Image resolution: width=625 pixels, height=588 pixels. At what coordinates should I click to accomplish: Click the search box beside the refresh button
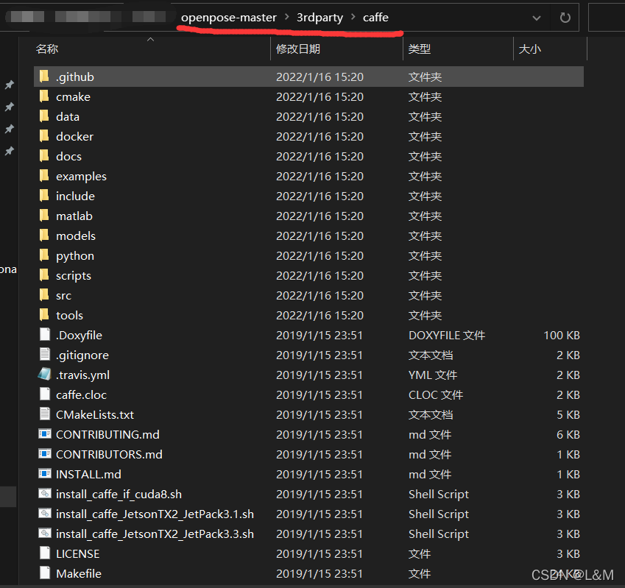[x=607, y=17]
